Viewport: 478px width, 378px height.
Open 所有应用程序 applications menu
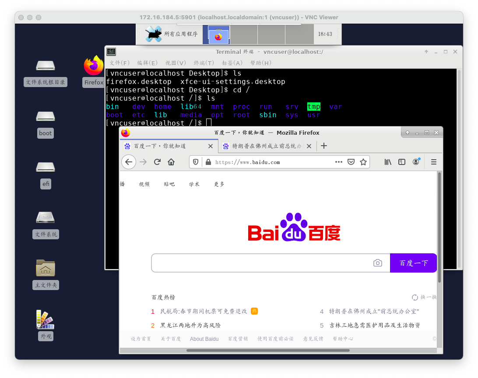pyautogui.click(x=171, y=34)
